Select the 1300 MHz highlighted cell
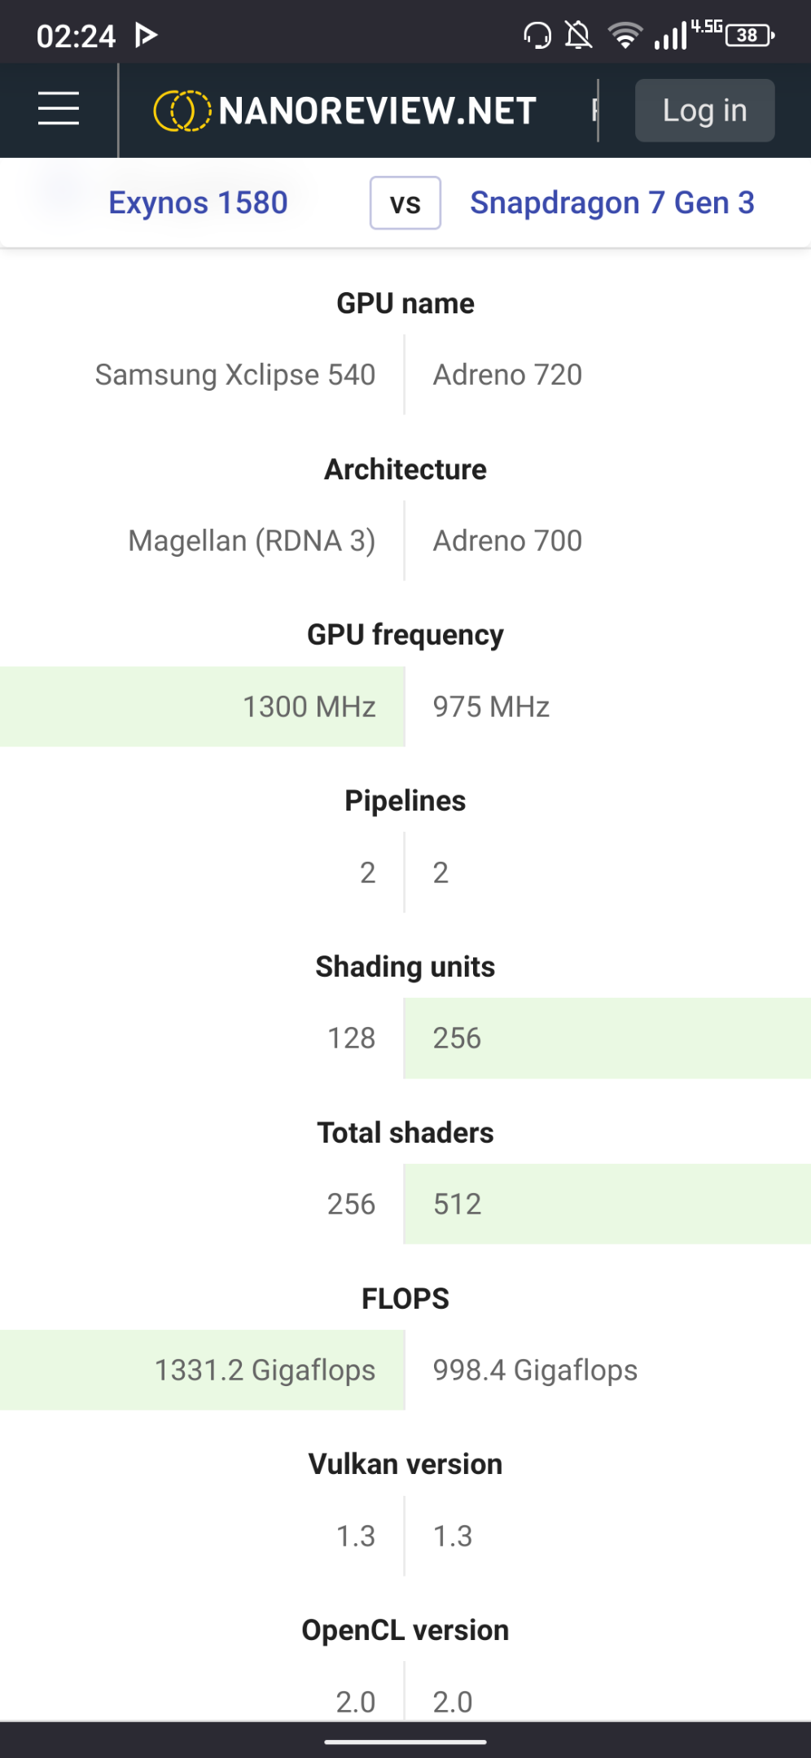Screen dimensions: 811x1758 (x=202, y=706)
